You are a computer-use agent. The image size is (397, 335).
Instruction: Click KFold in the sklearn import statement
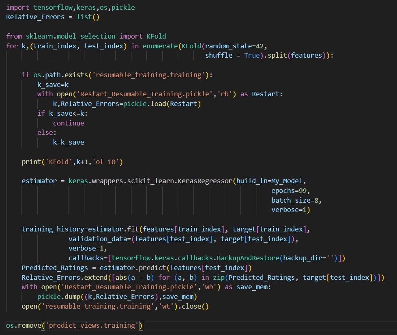[156, 36]
